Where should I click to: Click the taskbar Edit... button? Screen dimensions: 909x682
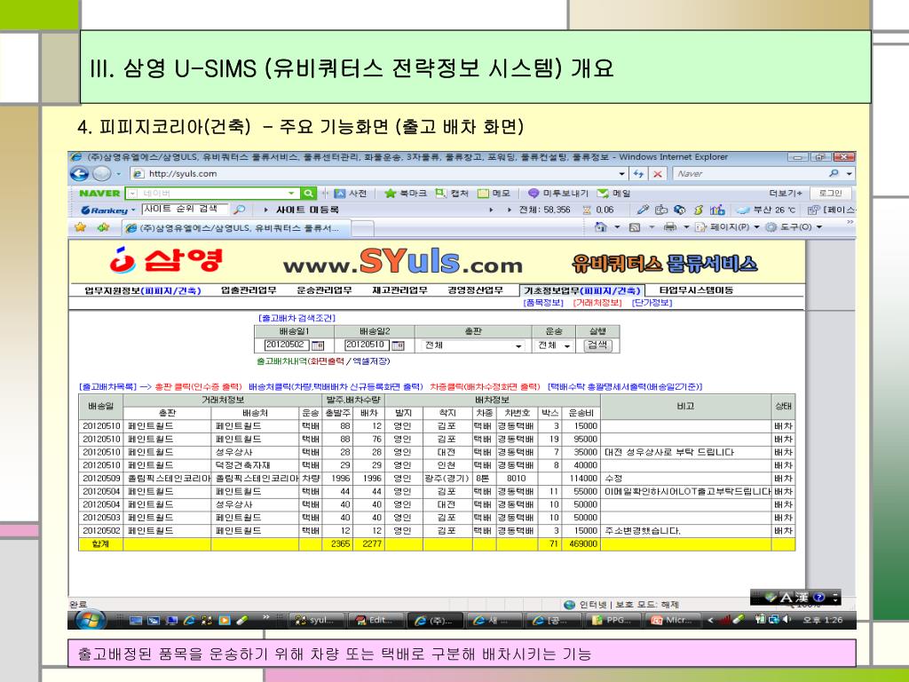[375, 620]
